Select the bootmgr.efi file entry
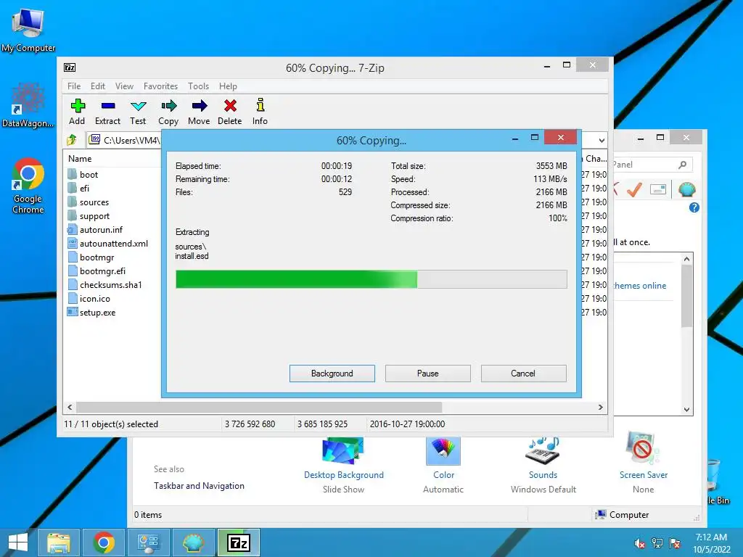Viewport: 743px width, 557px height. [97, 271]
